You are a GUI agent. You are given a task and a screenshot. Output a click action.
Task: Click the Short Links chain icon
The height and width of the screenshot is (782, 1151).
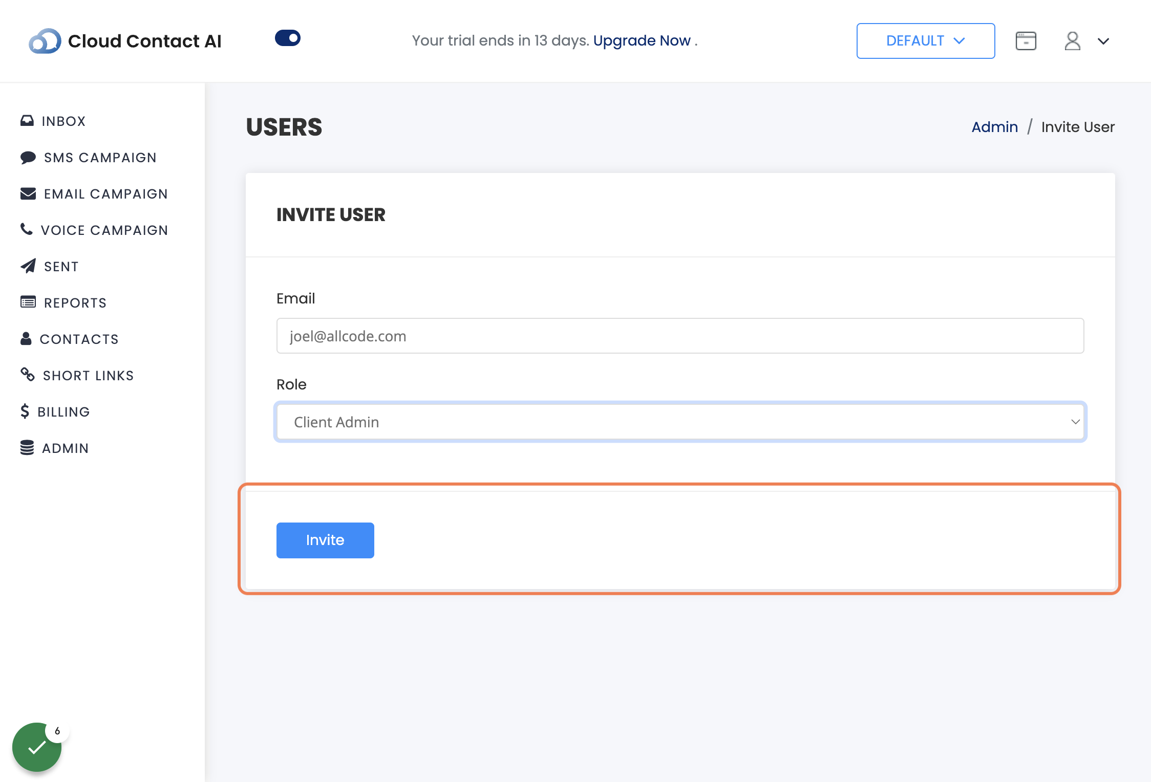[x=28, y=375]
